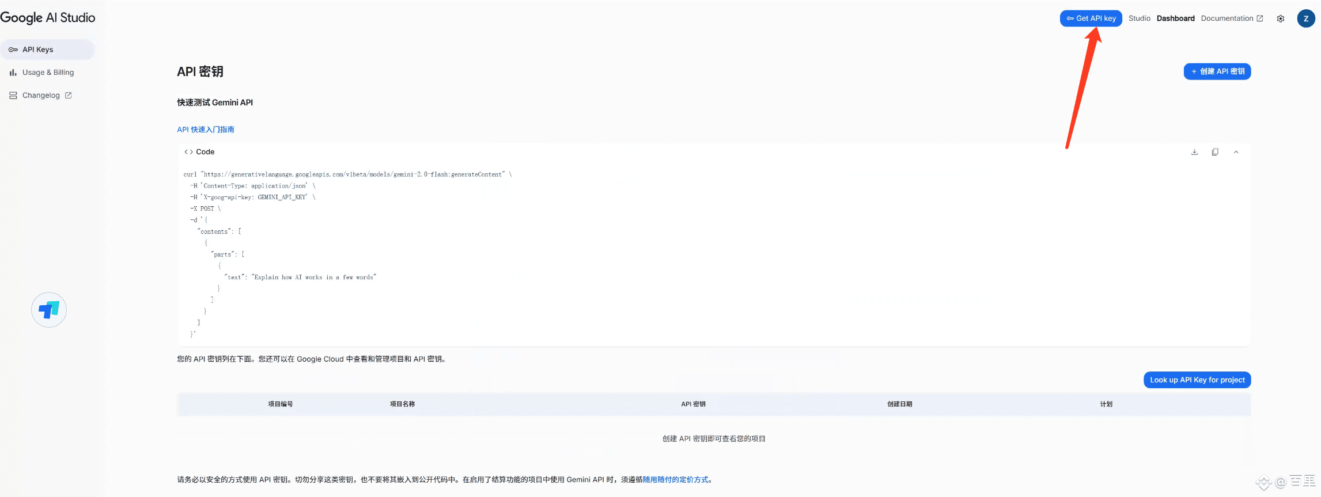Viewport: 1321px width, 497px height.
Task: Open the Studio tab in header
Action: [x=1139, y=18]
